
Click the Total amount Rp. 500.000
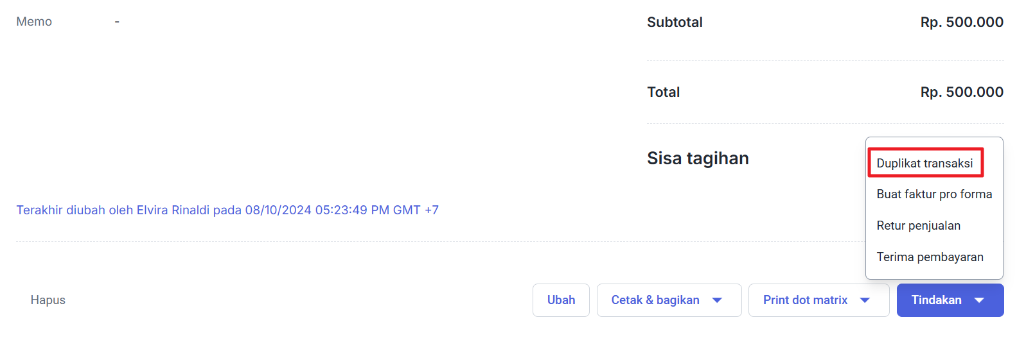[x=961, y=92]
